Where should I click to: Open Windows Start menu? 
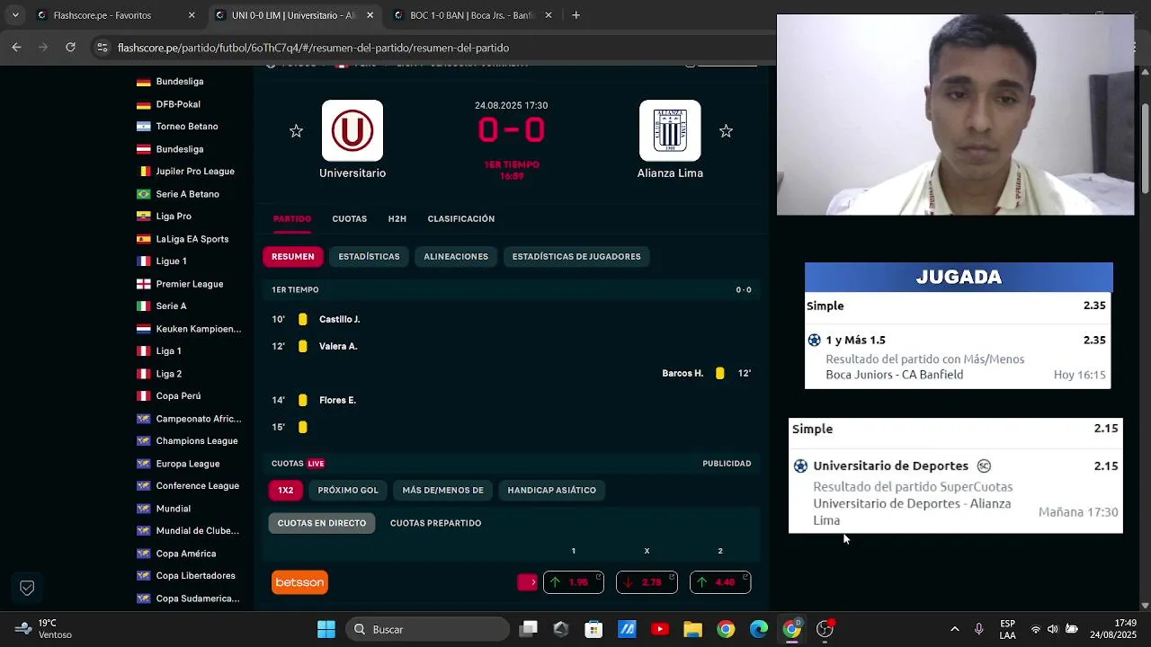[326, 629]
